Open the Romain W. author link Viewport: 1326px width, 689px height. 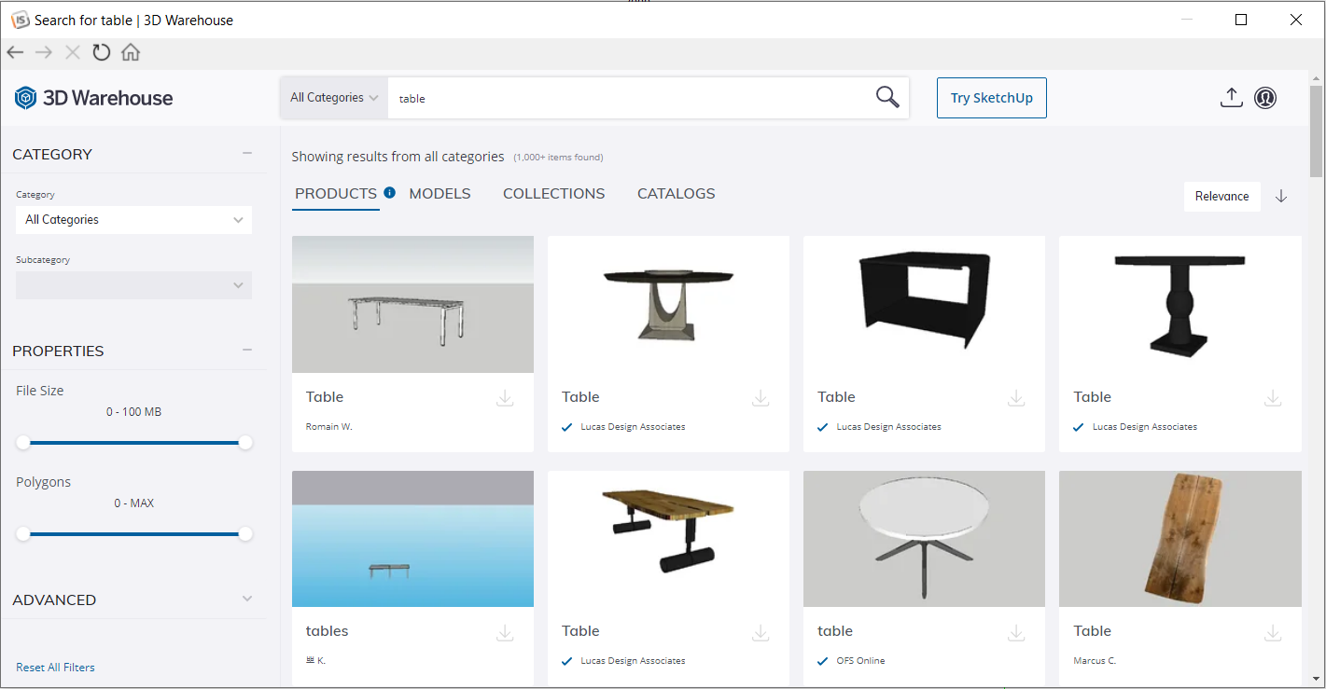pyautogui.click(x=329, y=427)
